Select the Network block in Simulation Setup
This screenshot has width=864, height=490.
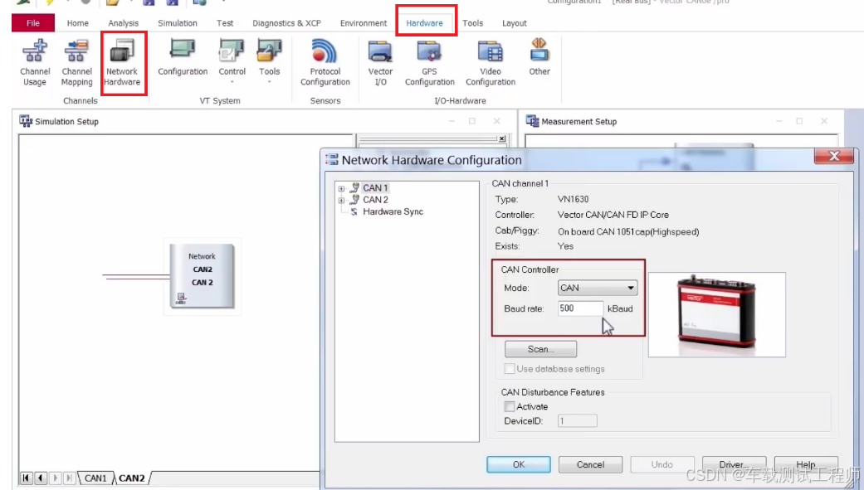pos(203,276)
